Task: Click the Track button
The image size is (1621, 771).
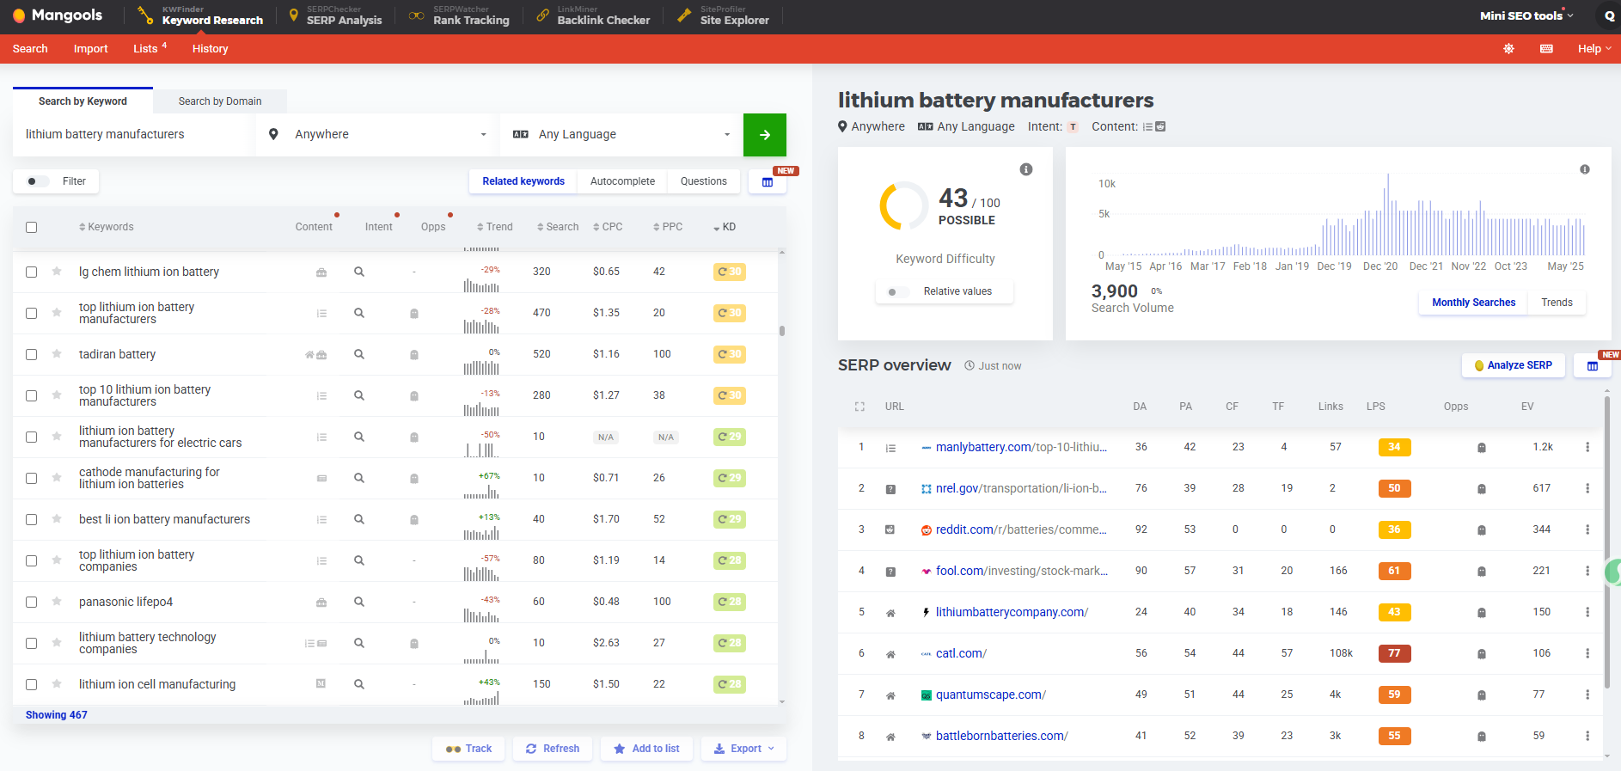Action: click(x=469, y=749)
